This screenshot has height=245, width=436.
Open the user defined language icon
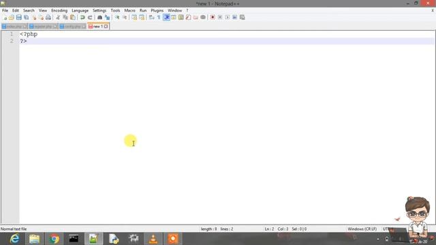174,17
